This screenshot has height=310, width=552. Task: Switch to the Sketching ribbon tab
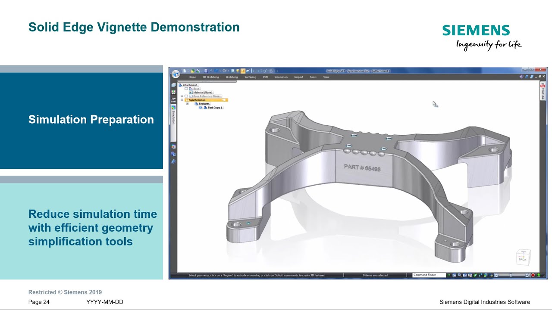tap(232, 77)
